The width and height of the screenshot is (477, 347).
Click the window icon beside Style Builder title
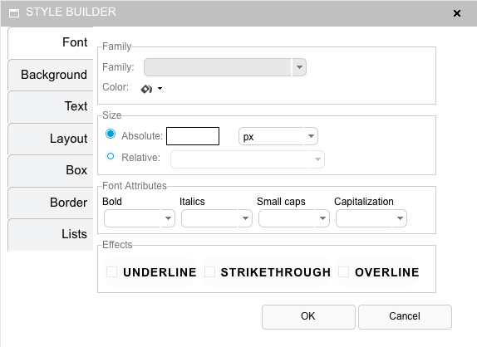click(x=14, y=12)
